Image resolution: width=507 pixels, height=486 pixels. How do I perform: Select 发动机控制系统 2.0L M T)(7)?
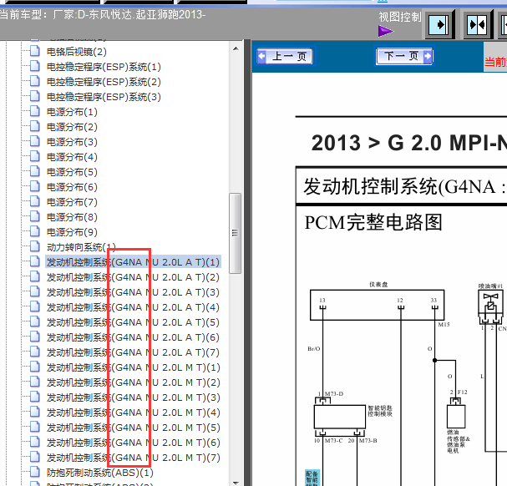tap(133, 458)
